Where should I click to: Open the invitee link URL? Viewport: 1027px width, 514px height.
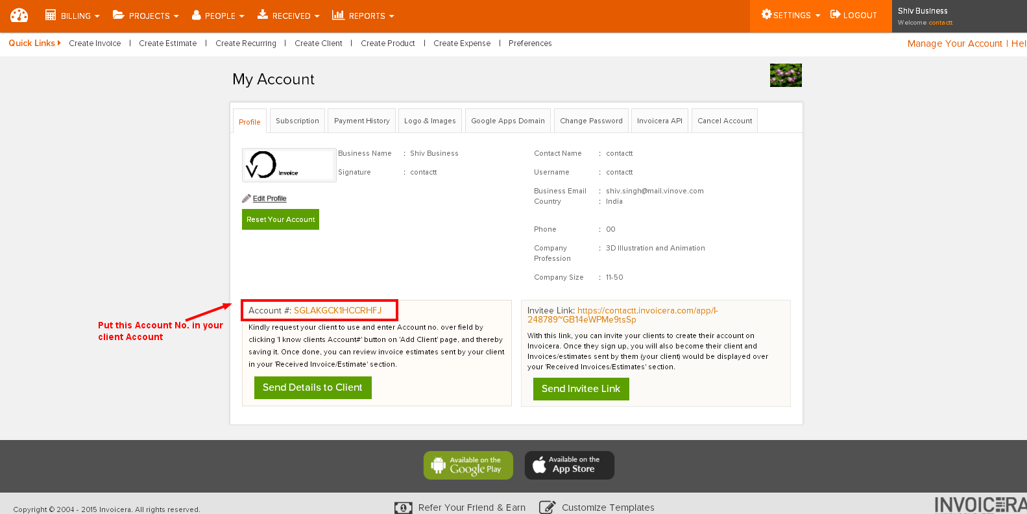[623, 315]
